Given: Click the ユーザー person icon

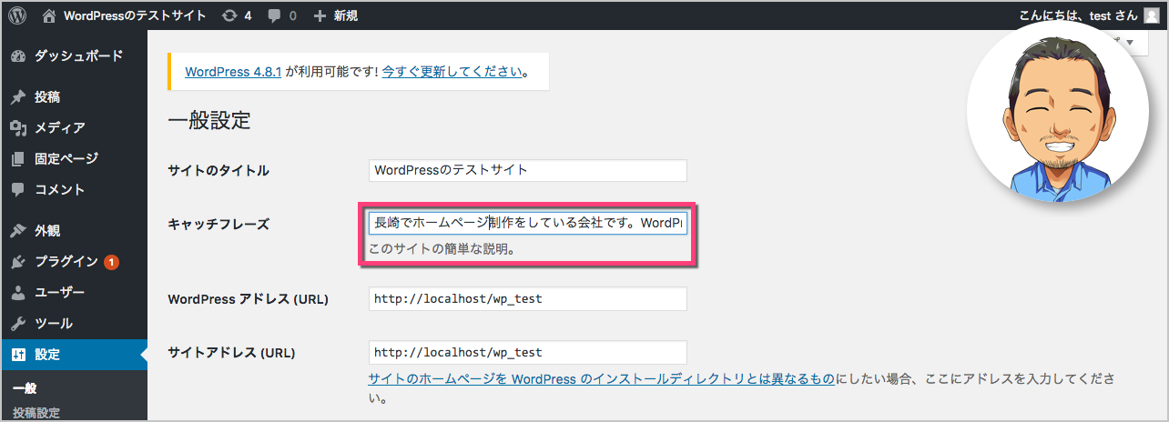Looking at the screenshot, I should click(x=18, y=293).
